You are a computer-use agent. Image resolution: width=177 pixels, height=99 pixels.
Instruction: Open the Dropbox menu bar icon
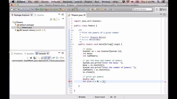[x=124, y=2]
